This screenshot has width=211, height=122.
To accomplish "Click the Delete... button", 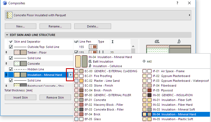I will (93, 26).
